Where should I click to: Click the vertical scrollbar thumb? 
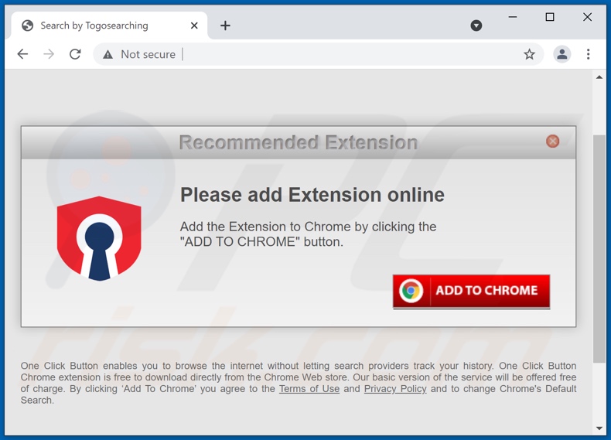[599, 249]
